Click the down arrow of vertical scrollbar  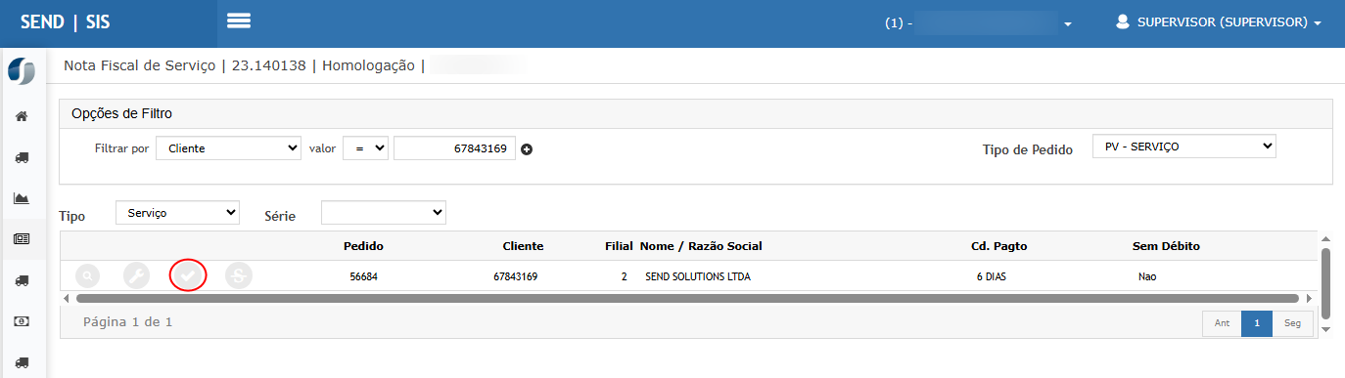1326,329
